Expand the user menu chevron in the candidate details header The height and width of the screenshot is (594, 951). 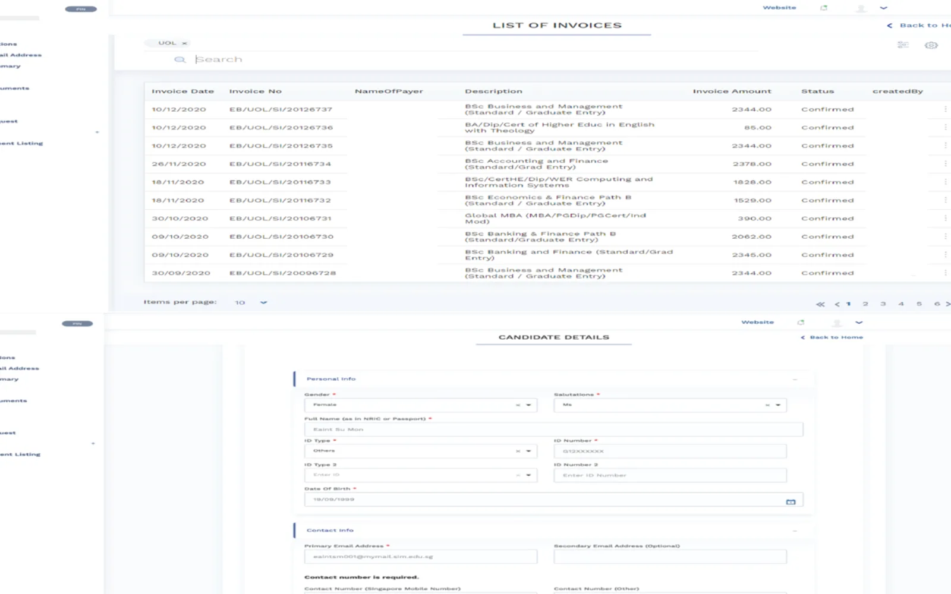(x=859, y=323)
